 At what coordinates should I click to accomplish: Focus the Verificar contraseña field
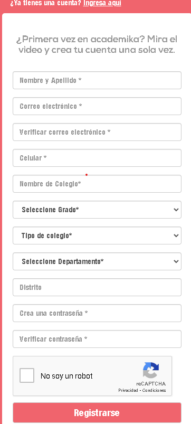coord(97,339)
